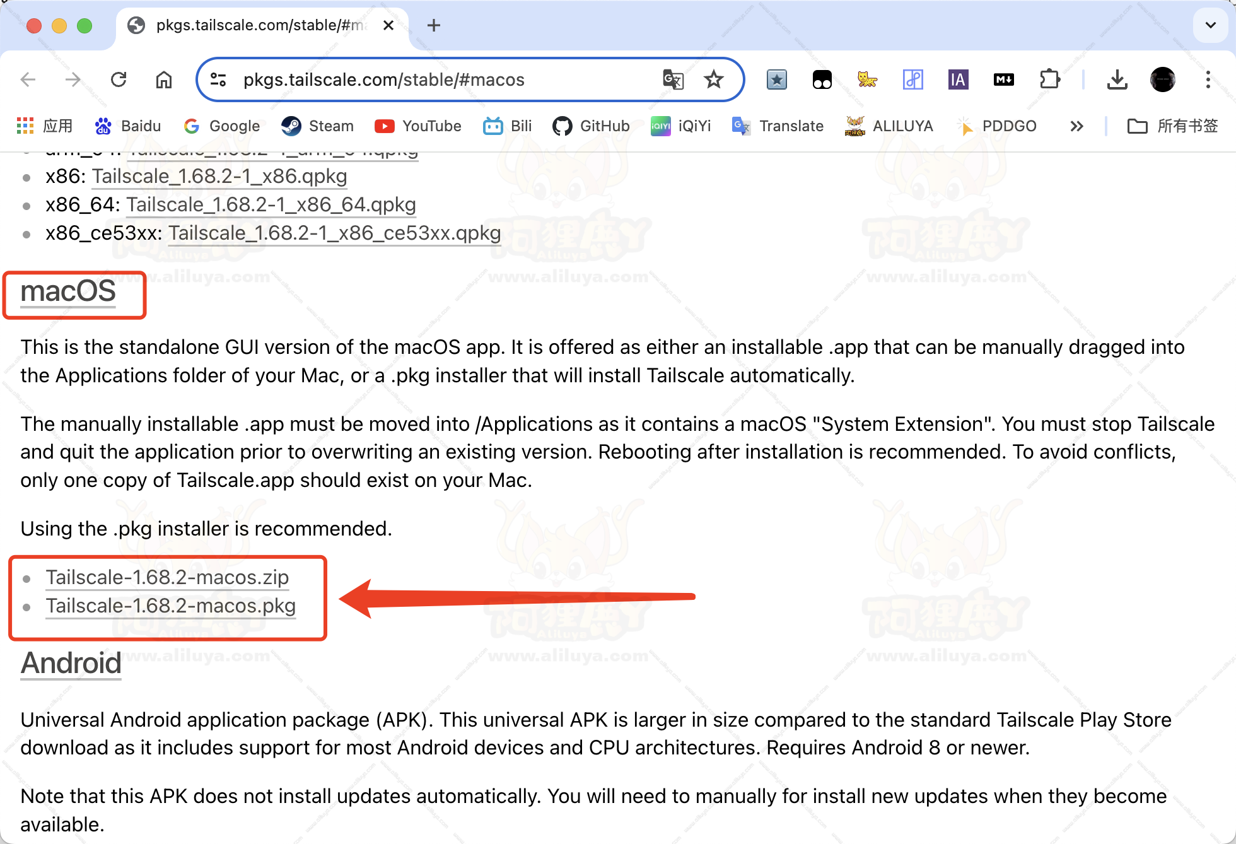Viewport: 1236px width, 844px height.
Task: Open the browser home page
Action: click(x=164, y=79)
